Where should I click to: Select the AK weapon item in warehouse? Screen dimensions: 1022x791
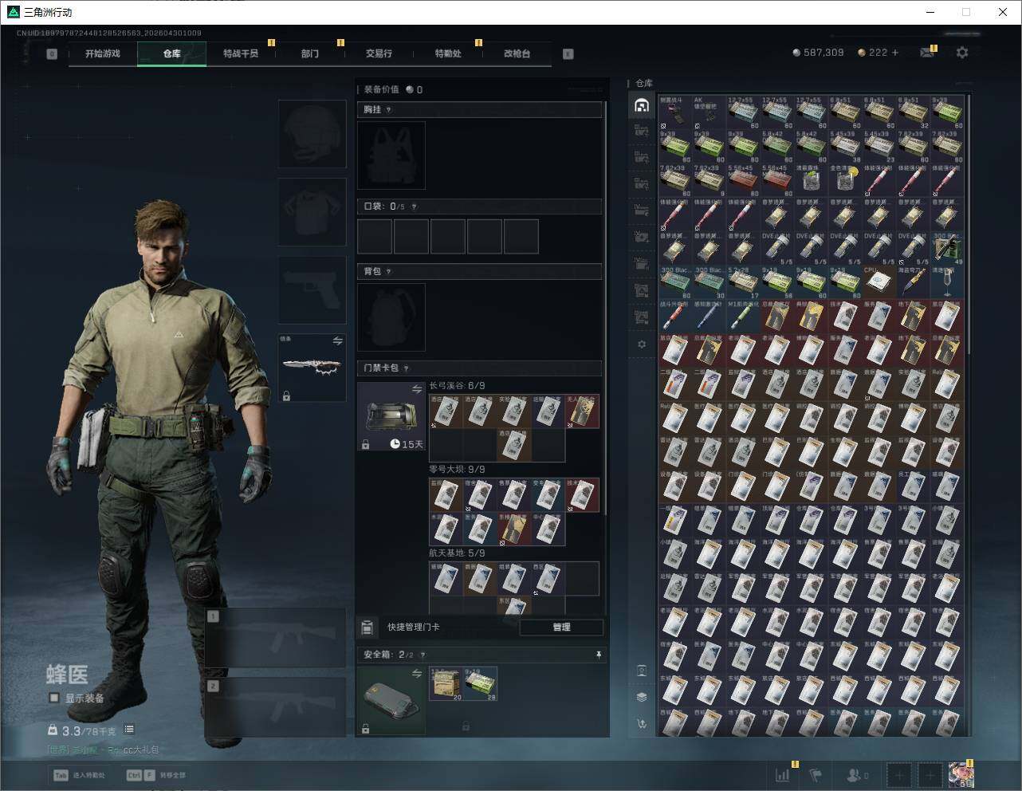pyautogui.click(x=710, y=112)
